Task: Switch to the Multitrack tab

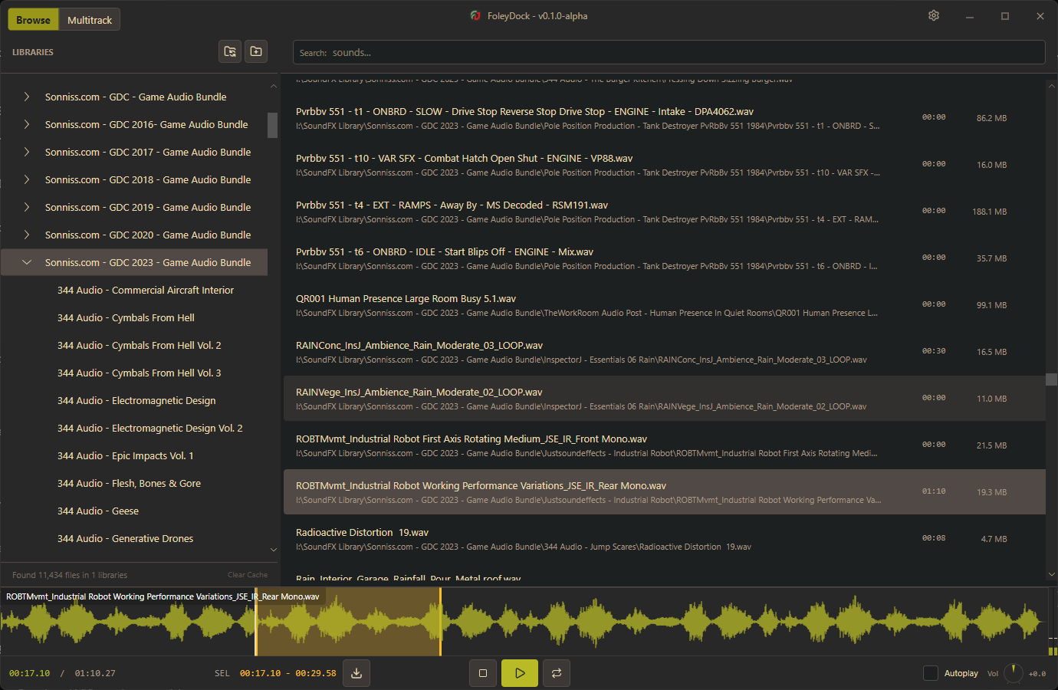Action: (90, 20)
